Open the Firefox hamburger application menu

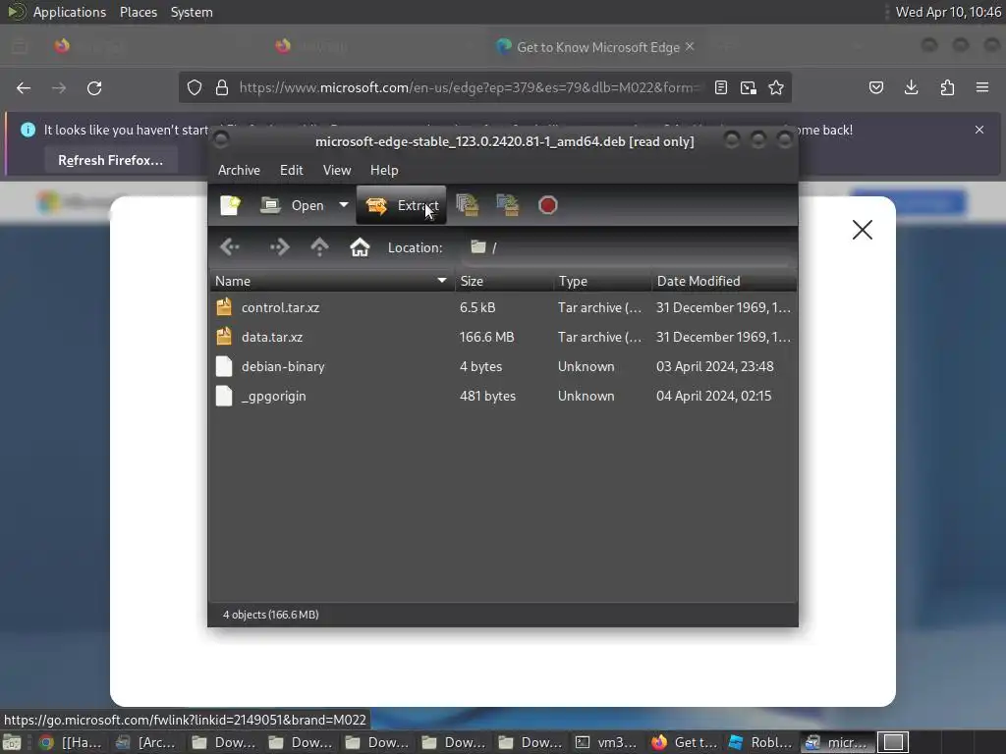(x=982, y=87)
